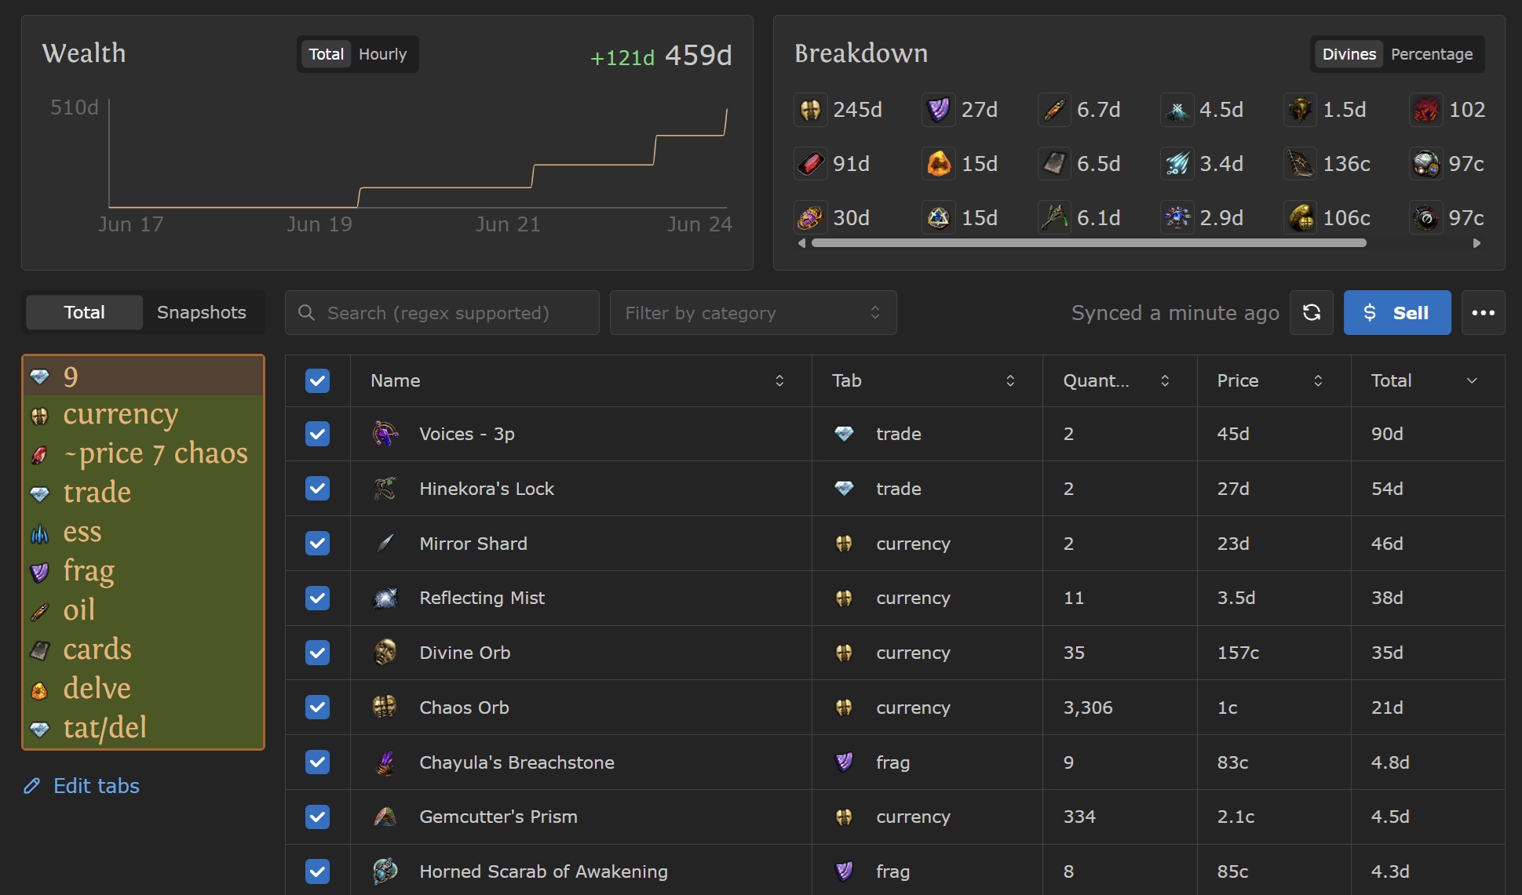Focus the Search (regex supported) field
Viewport: 1522px width, 895px height.
(442, 313)
